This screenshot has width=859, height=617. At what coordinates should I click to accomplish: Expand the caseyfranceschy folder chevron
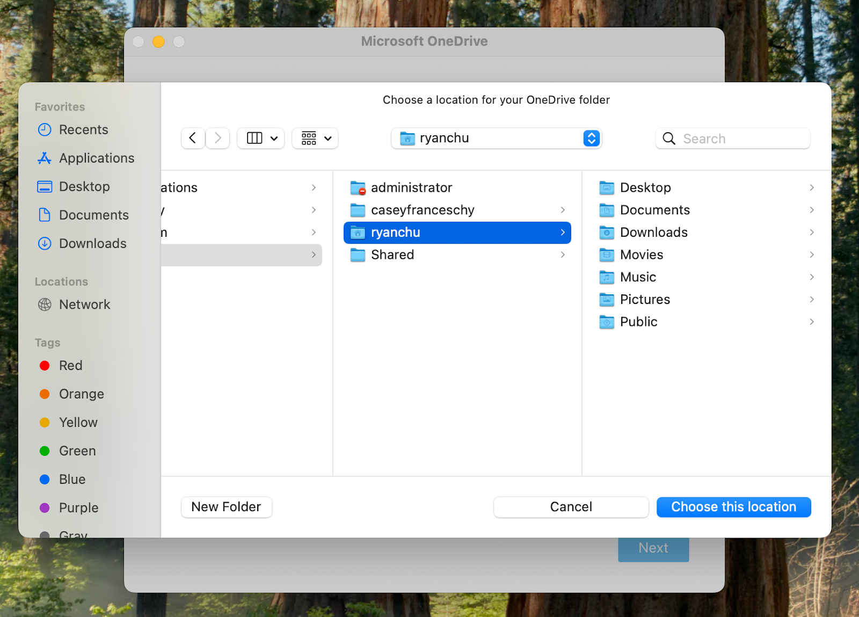click(x=563, y=210)
